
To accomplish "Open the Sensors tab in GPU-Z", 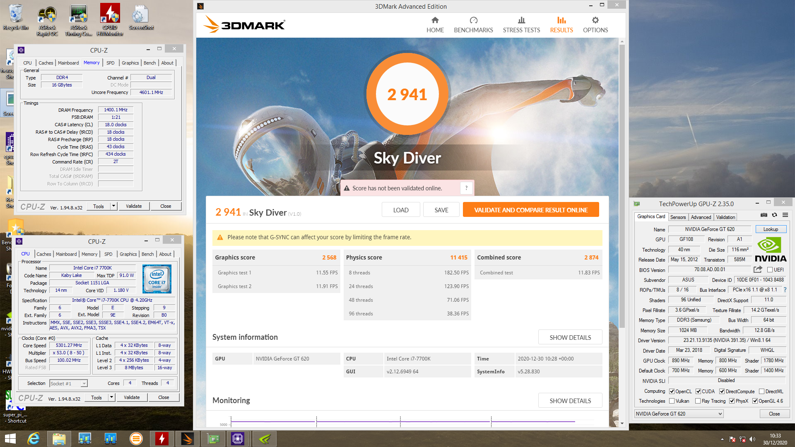I will point(678,217).
